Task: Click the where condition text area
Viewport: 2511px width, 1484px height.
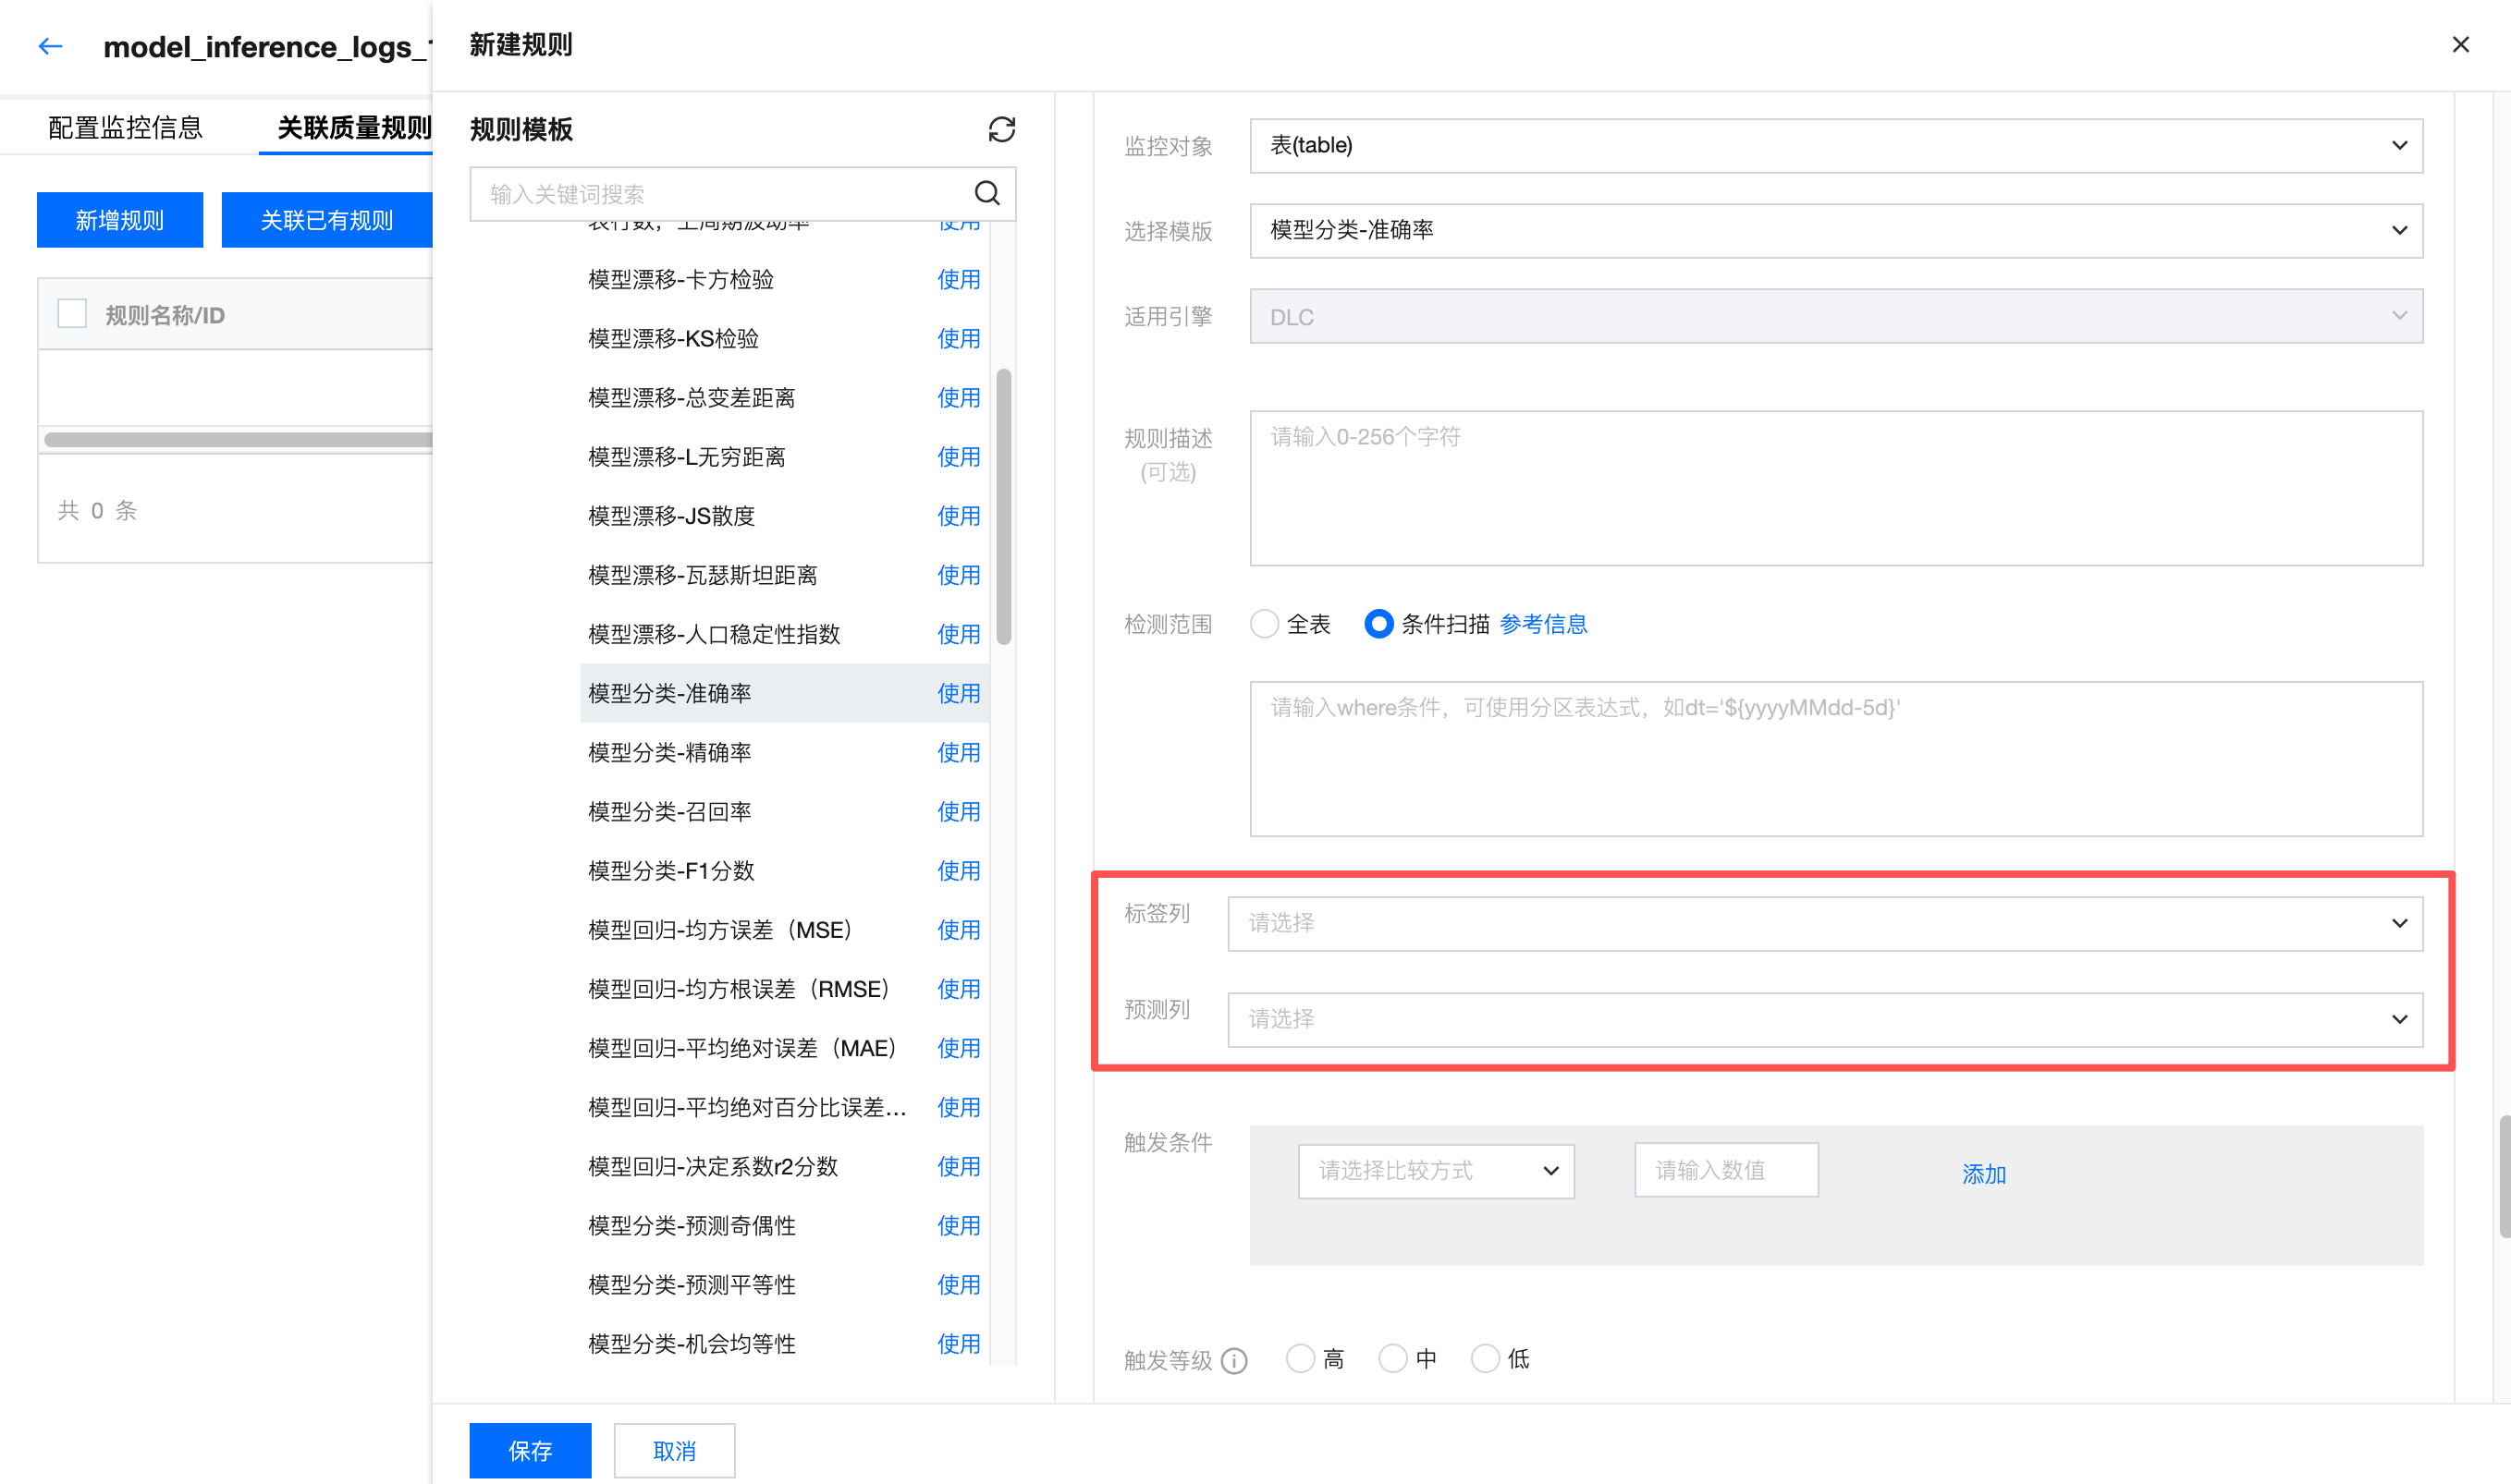Action: 1835,758
